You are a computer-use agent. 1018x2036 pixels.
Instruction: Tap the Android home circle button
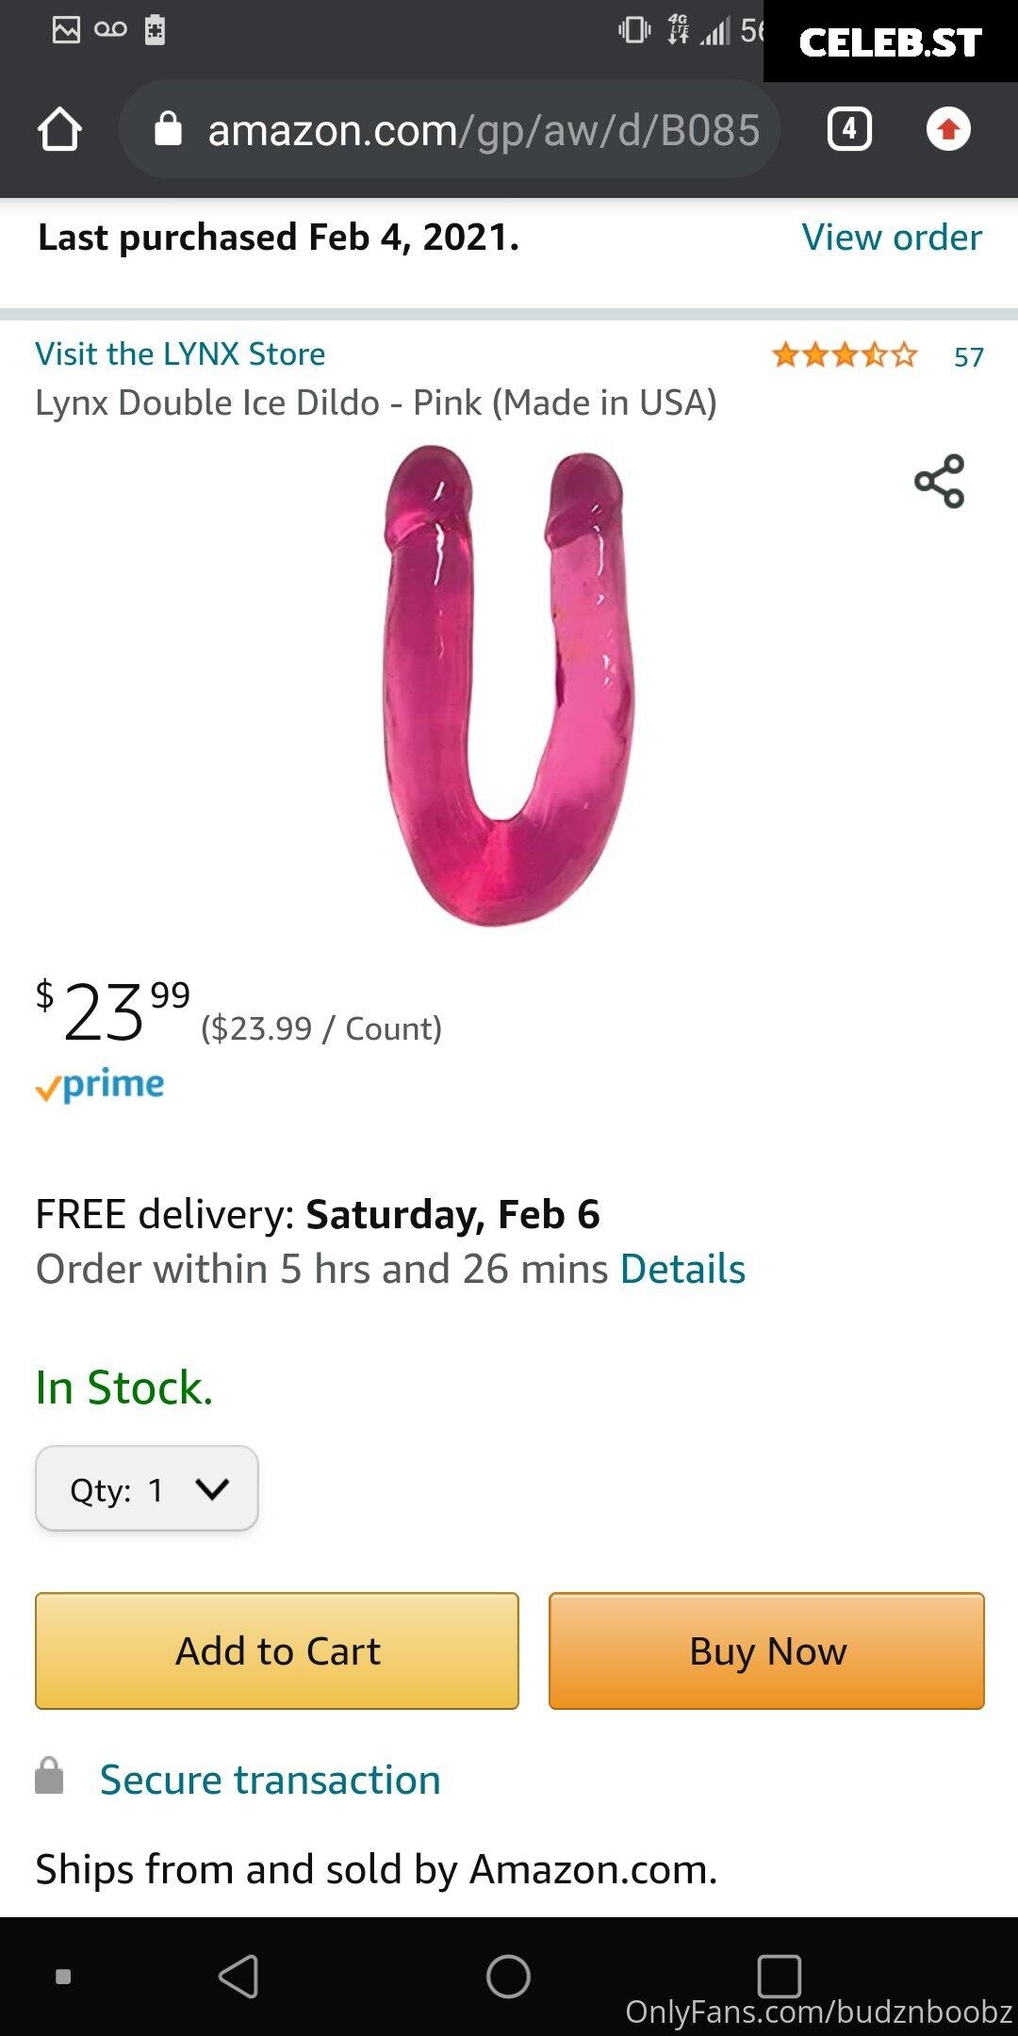(x=508, y=1976)
